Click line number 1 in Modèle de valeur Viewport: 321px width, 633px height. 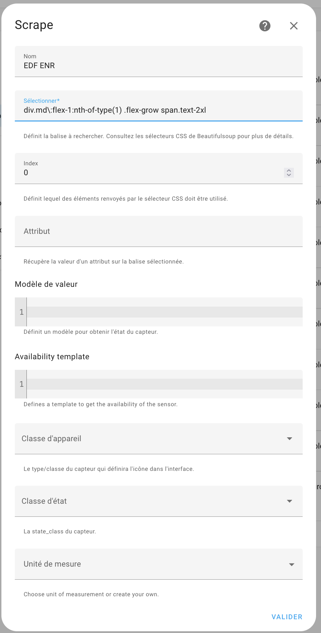(22, 312)
